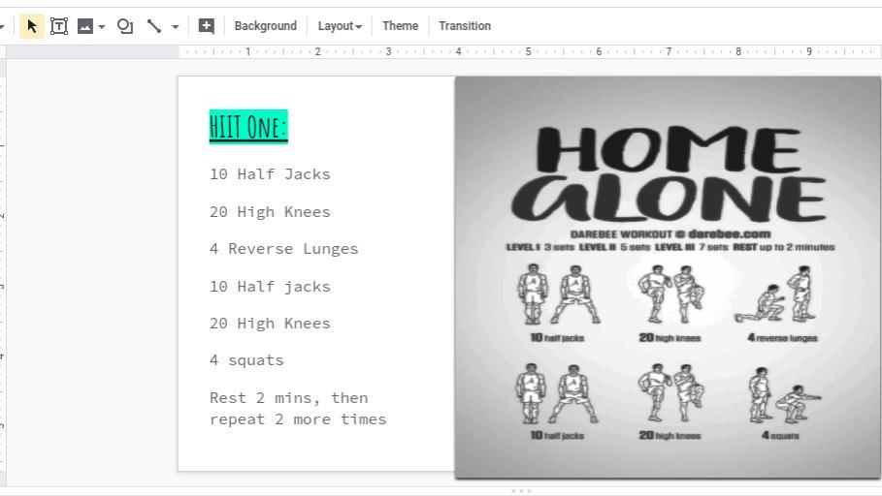Select the HIIT One: heading
The height and width of the screenshot is (496, 882).
(248, 127)
